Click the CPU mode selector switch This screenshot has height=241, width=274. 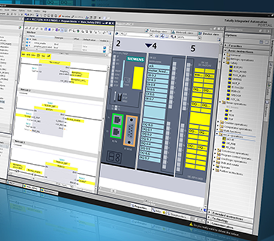point(119,96)
